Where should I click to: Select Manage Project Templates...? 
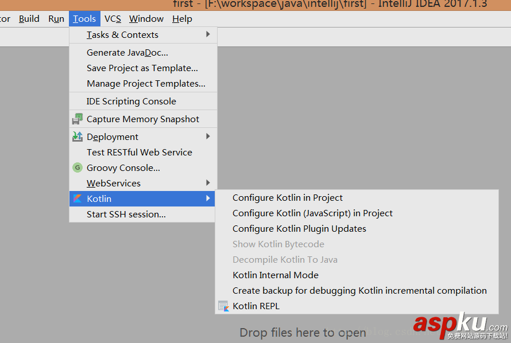pyautogui.click(x=143, y=84)
